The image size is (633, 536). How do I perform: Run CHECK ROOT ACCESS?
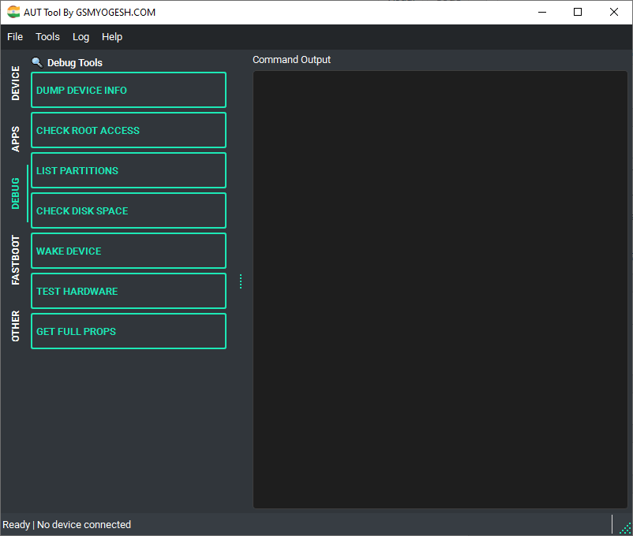point(129,130)
